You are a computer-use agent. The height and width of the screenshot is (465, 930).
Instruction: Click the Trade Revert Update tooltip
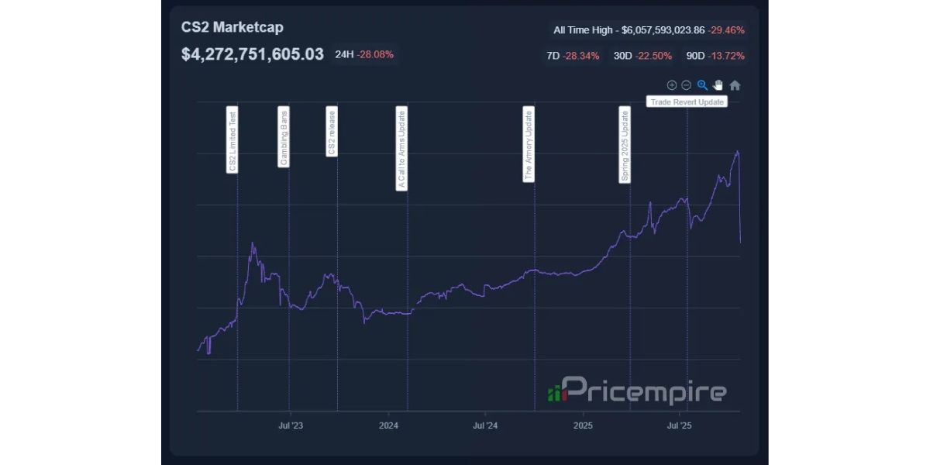pos(687,102)
